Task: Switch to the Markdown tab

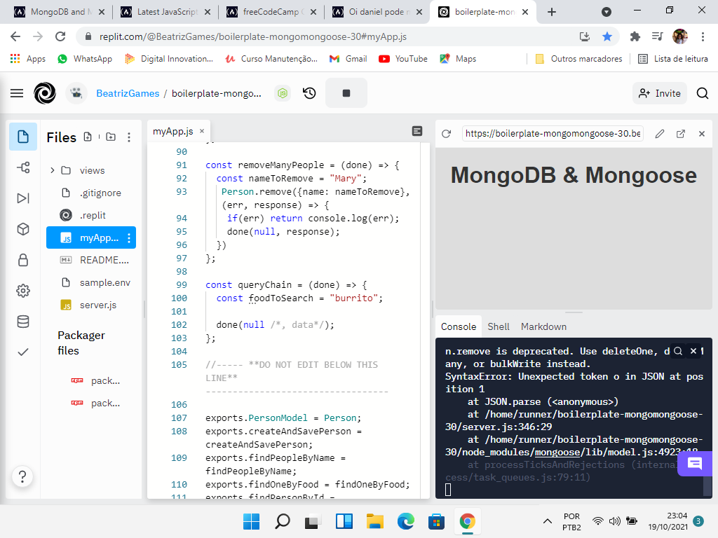Action: click(543, 326)
